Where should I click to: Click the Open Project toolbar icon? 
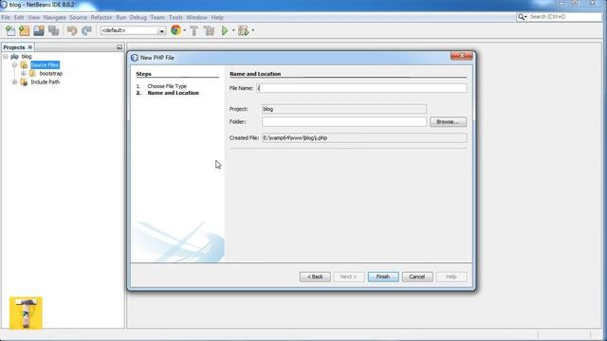pyautogui.click(x=39, y=30)
